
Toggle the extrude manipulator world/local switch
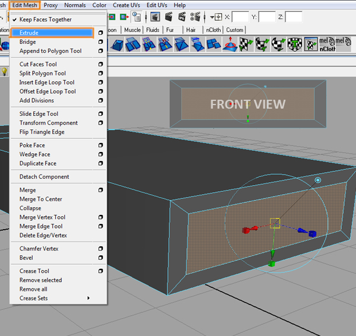[x=318, y=180]
